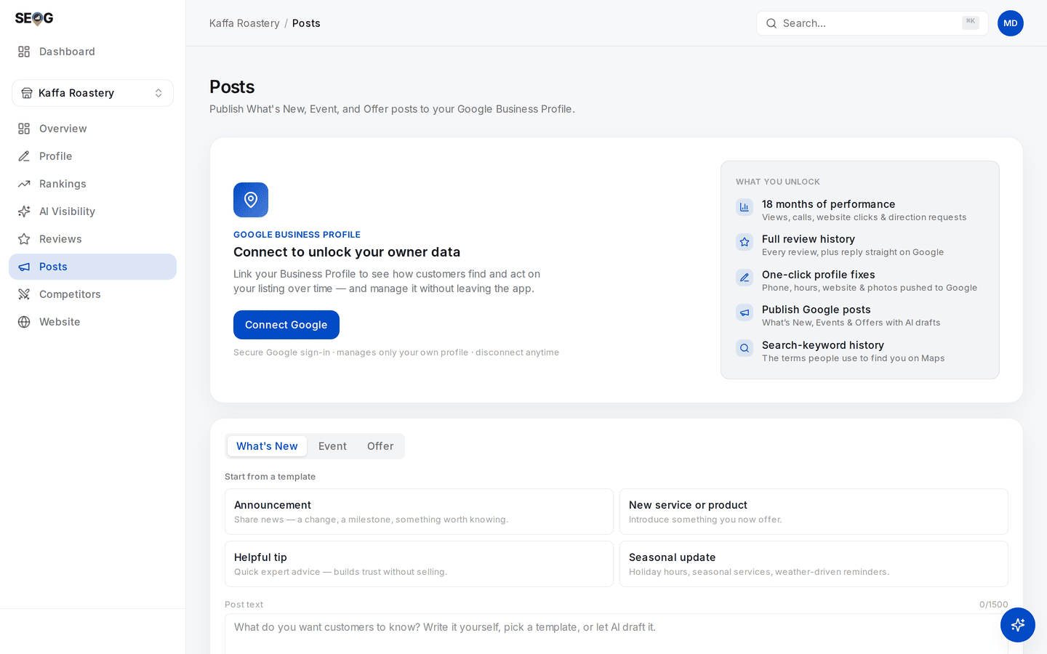Click the storefront icon beside Kaffa Roastery
Viewport: 1047px width, 654px height.
(x=27, y=93)
